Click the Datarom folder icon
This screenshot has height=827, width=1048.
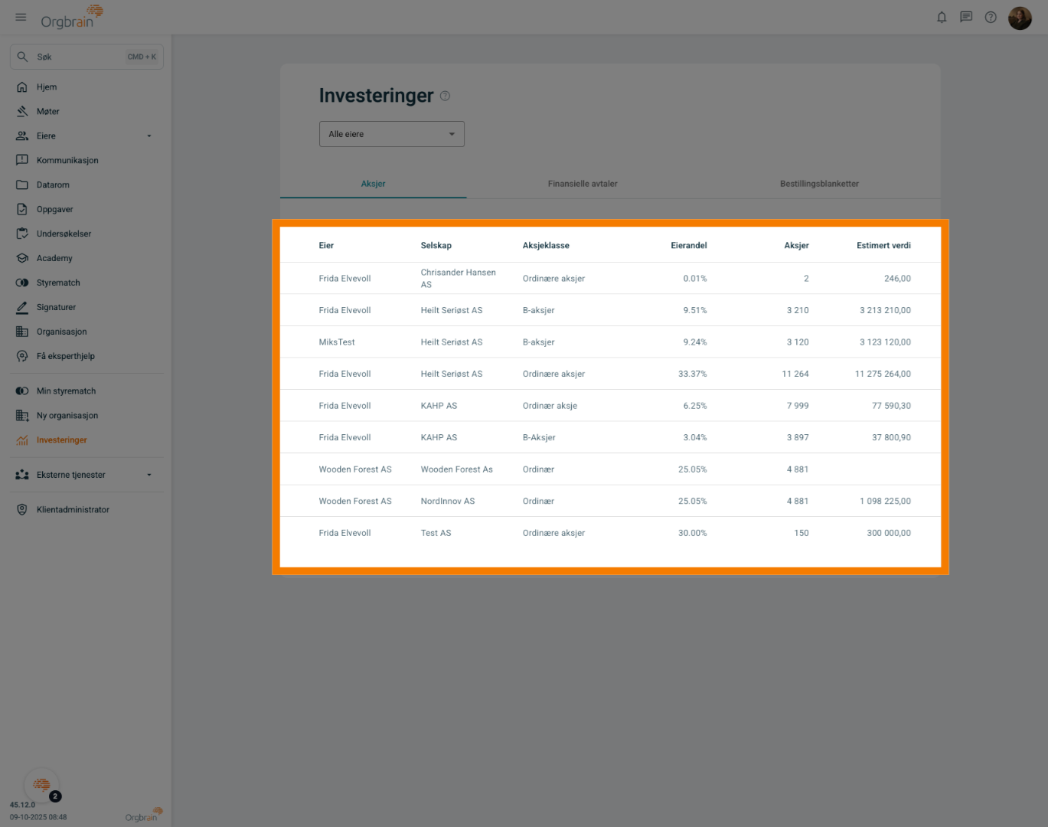pos(22,185)
